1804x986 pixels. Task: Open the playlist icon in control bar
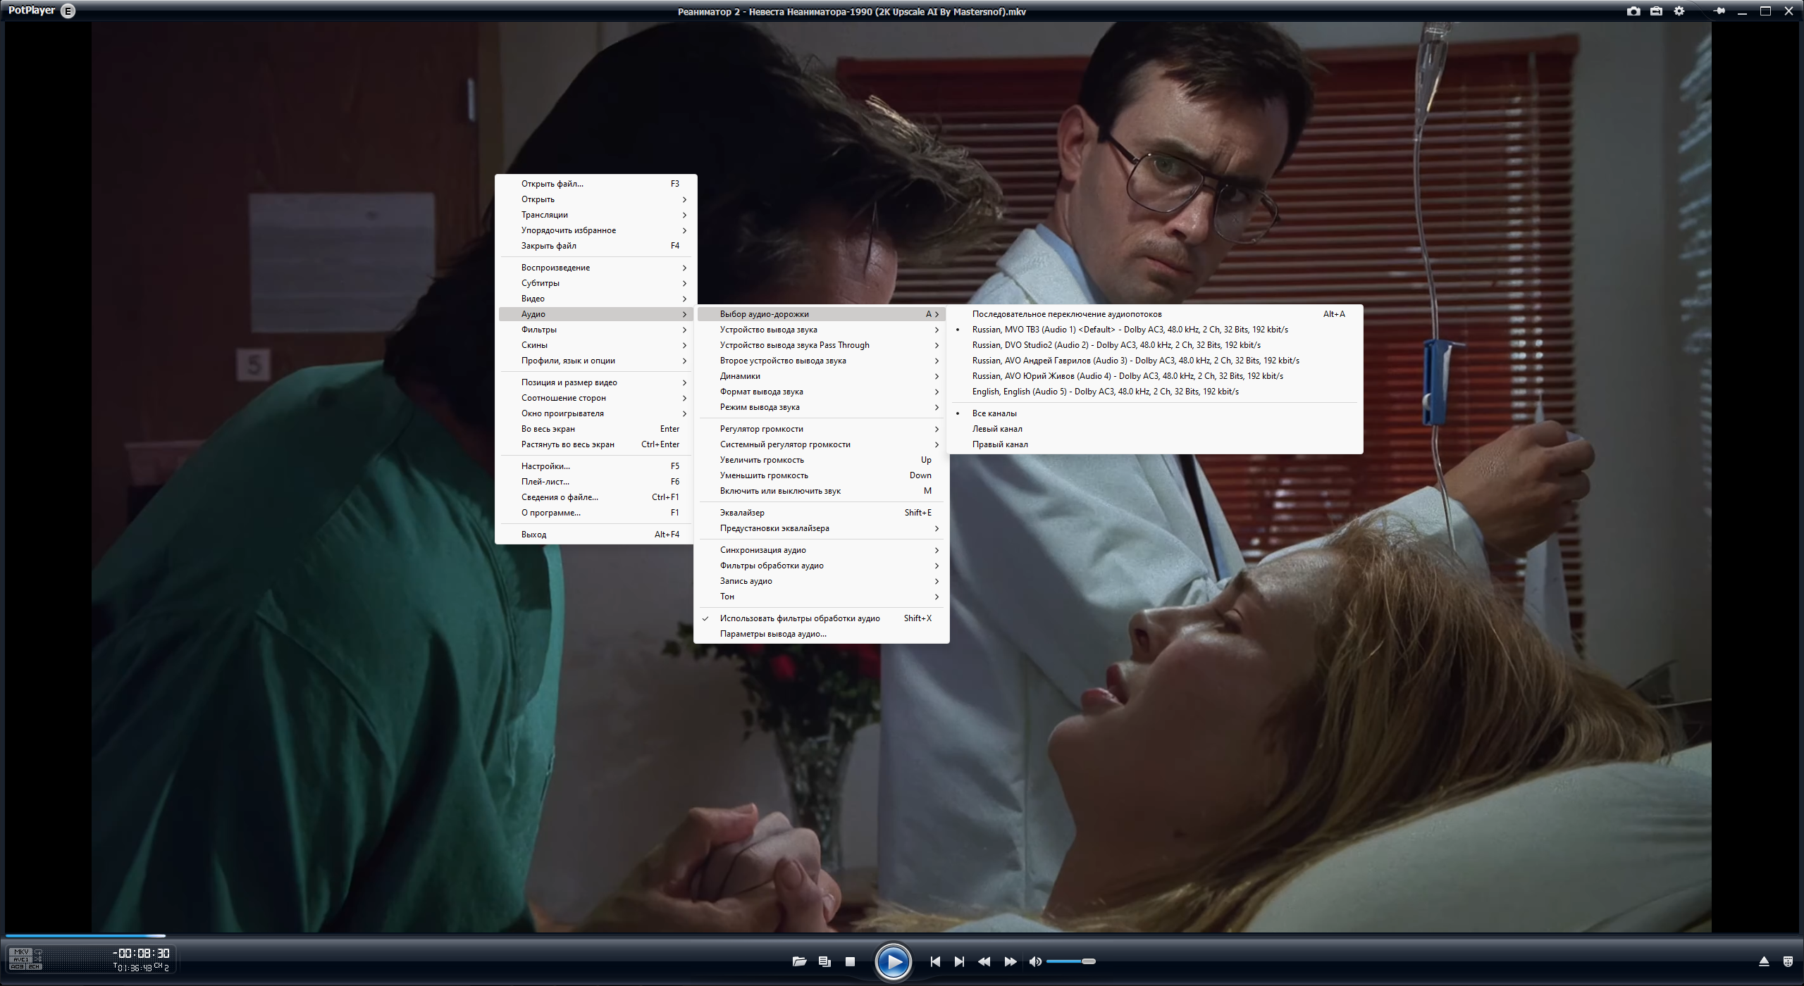pyautogui.click(x=824, y=961)
